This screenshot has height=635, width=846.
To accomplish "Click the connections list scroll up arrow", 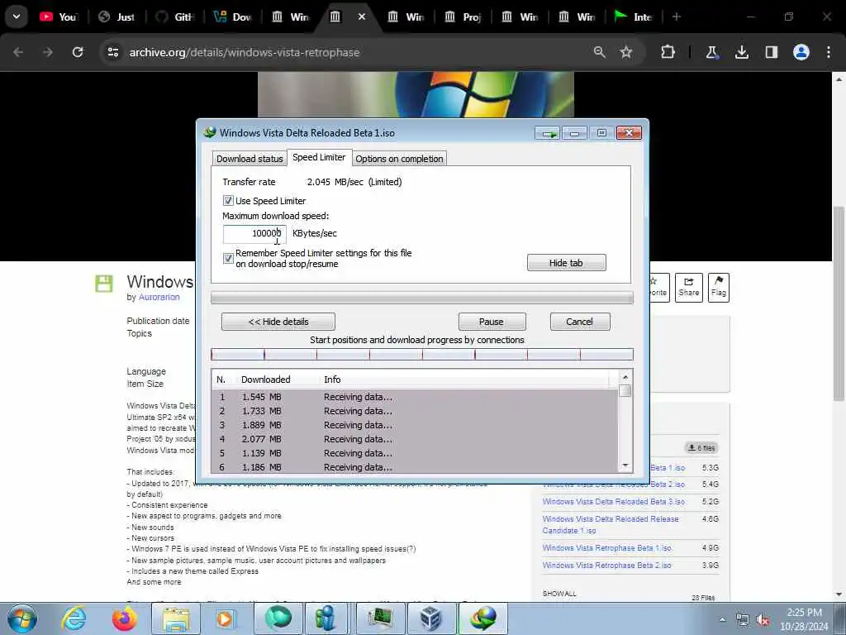I will tap(625, 377).
